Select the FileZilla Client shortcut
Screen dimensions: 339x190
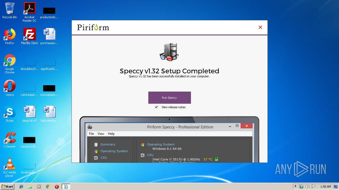(x=29, y=36)
